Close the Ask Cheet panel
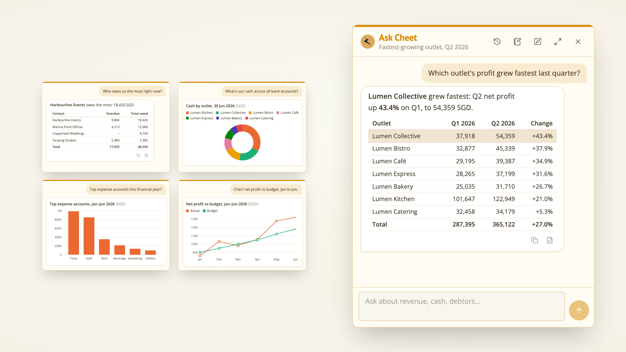This screenshot has height=352, width=626. coord(578,42)
